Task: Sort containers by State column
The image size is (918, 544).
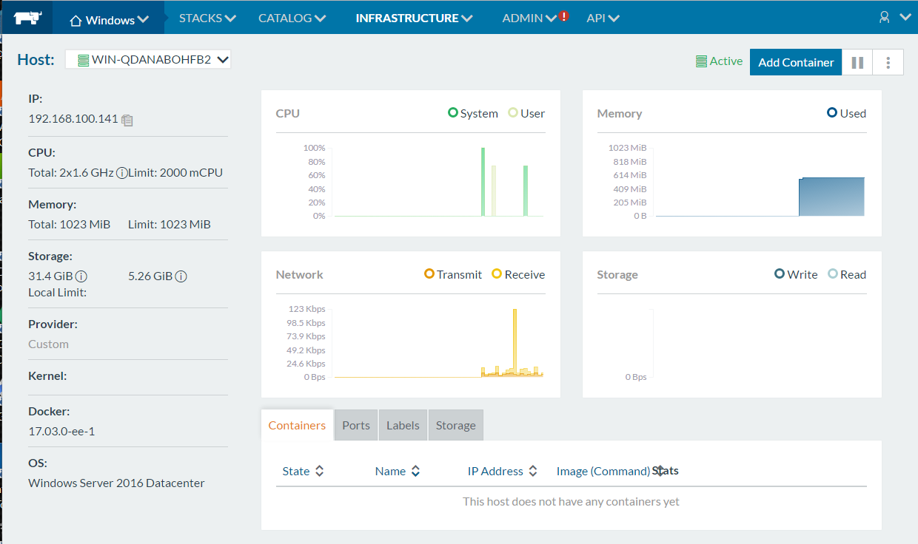Action: point(304,472)
